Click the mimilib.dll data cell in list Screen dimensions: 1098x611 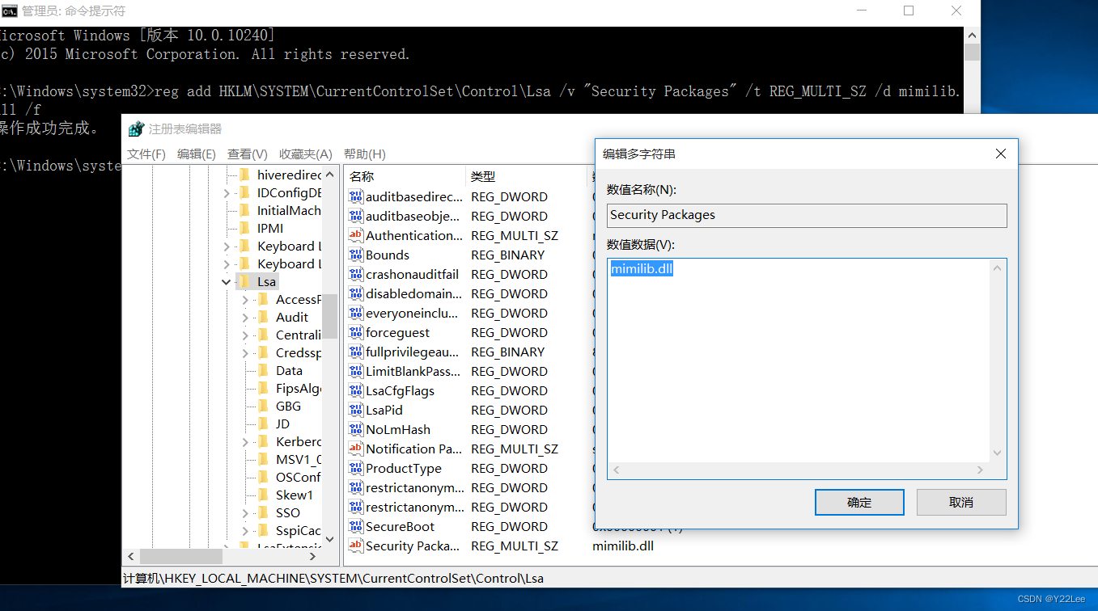(x=623, y=546)
